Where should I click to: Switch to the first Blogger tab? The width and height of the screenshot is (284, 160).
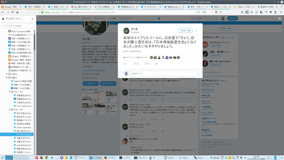[11, 7]
